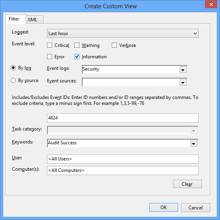Image resolution: width=220 pixels, height=220 pixels.
Task: Click the Event IDs field containing 4624
Action: [123, 118]
